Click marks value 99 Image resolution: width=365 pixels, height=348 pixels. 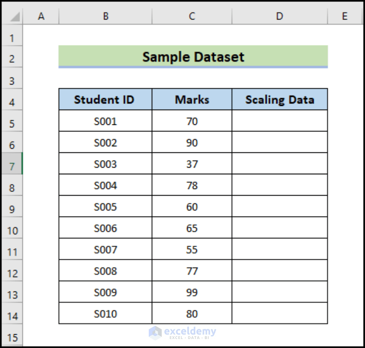[x=192, y=292]
